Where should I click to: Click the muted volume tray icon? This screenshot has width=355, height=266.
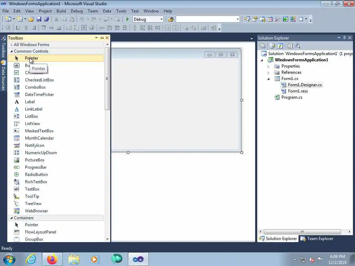(x=312, y=260)
